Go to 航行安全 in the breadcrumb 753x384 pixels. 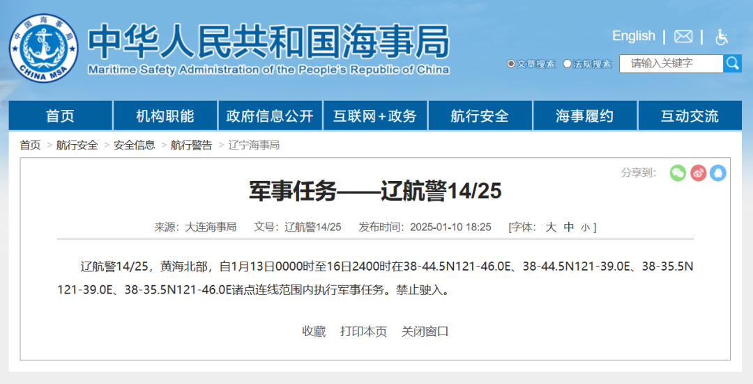point(77,145)
